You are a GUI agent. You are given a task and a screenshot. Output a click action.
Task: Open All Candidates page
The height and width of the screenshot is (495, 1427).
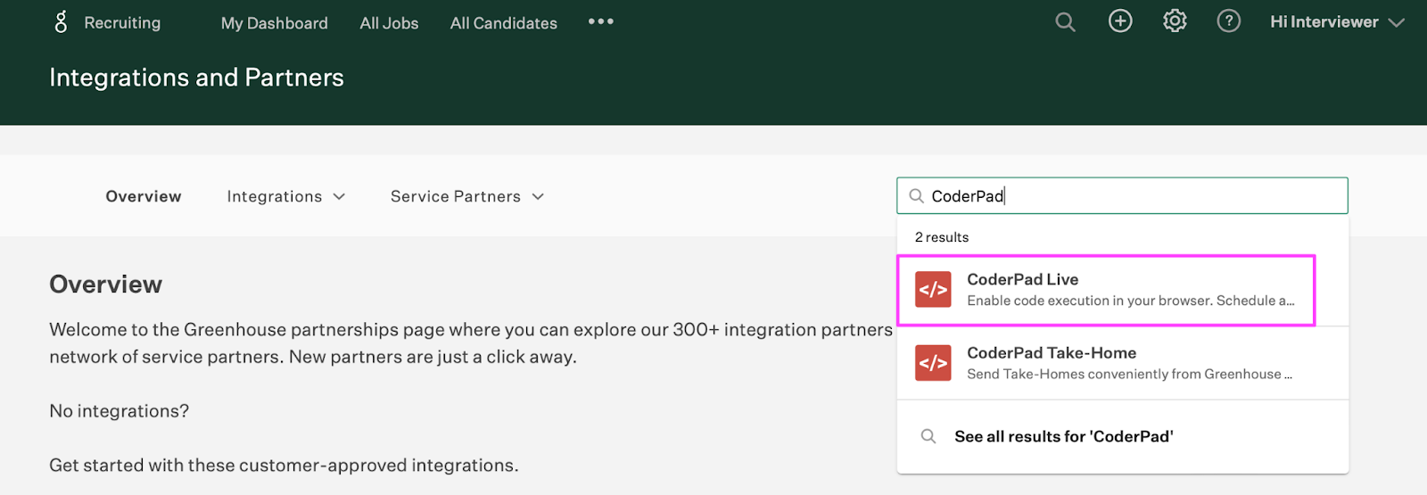[x=504, y=23]
